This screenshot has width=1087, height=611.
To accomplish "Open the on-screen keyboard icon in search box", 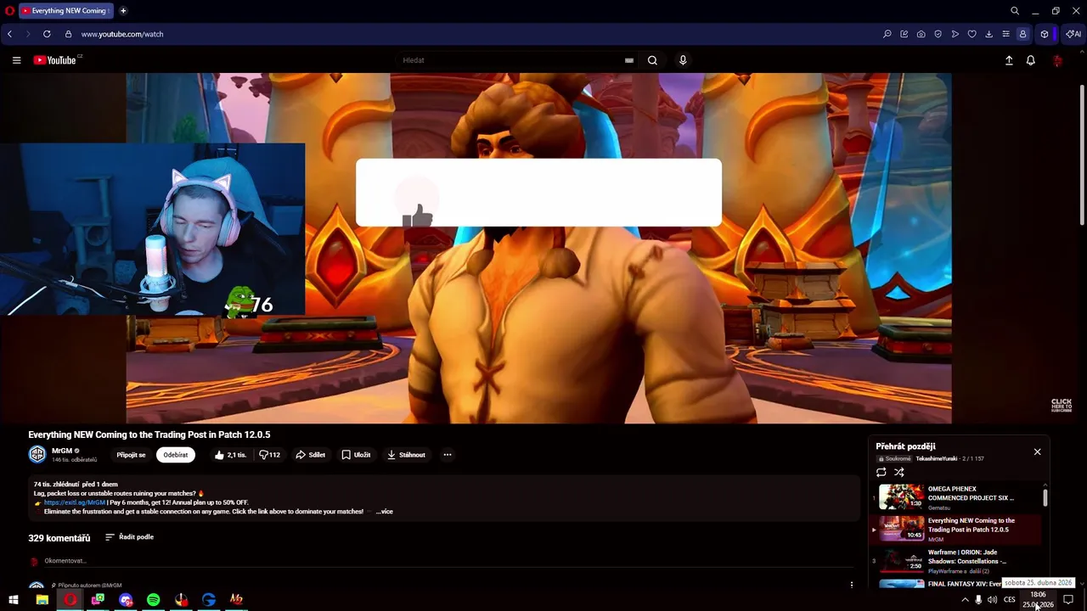I will [629, 60].
